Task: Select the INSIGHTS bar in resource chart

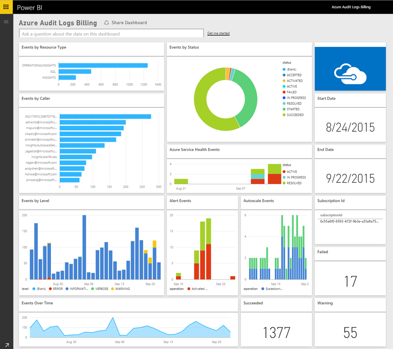Action: (x=67, y=78)
